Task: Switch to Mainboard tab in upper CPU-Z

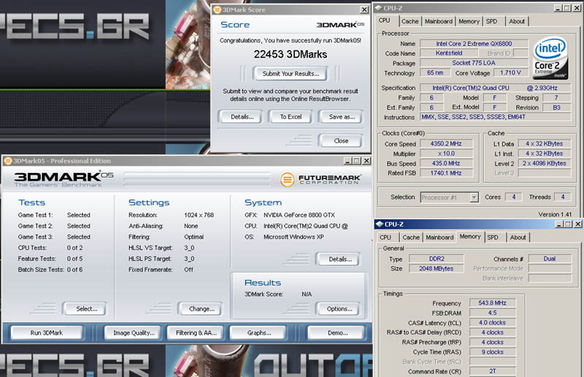Action: click(439, 22)
